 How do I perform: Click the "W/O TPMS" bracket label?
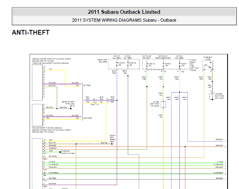[88, 118]
